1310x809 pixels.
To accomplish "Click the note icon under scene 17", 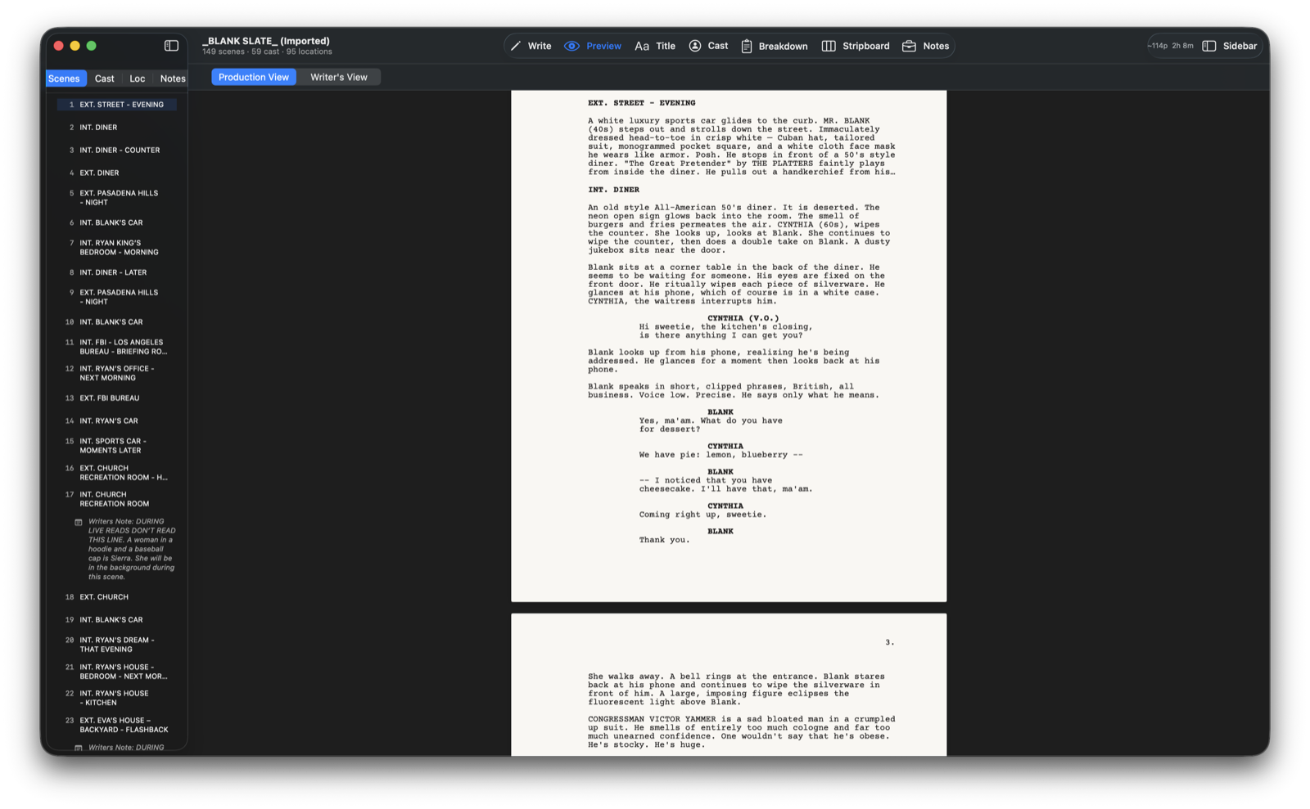I will 79,522.
